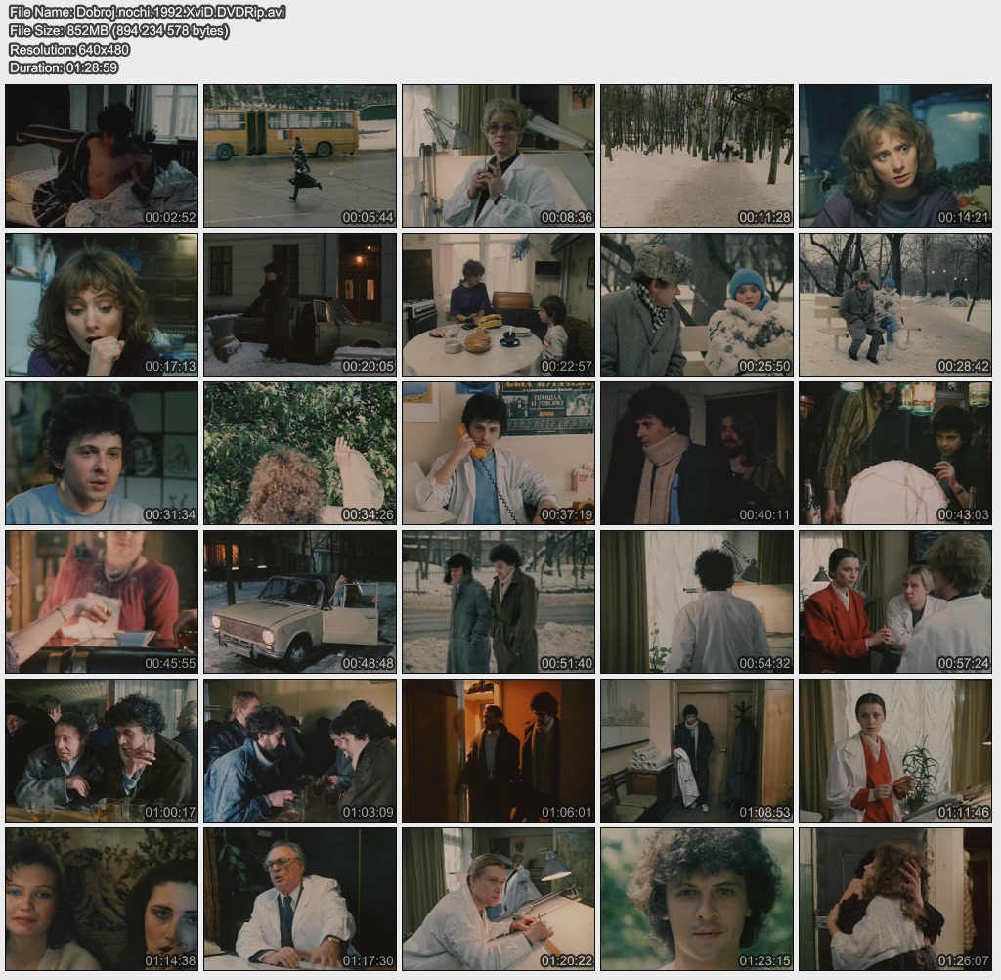Open the thumbnail stamped 00:31:34
The image size is (1001, 980).
(102, 454)
